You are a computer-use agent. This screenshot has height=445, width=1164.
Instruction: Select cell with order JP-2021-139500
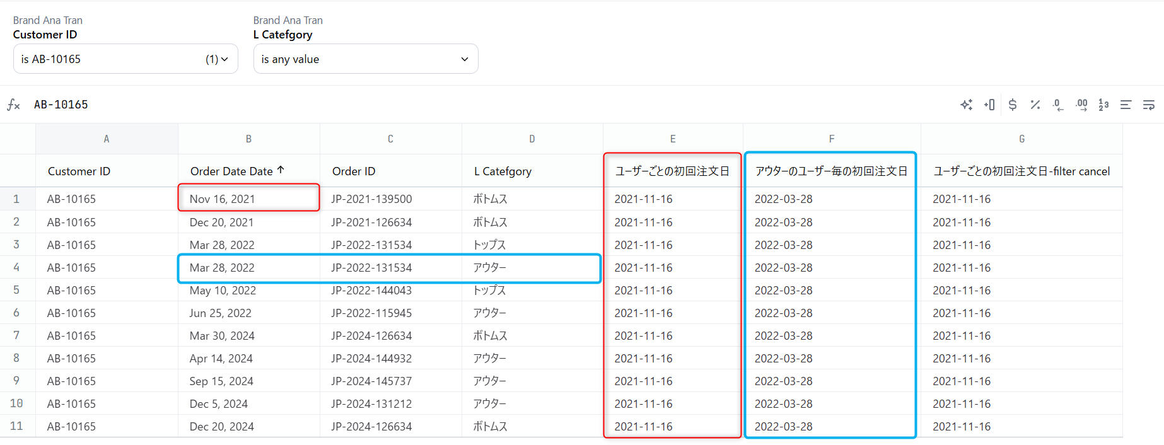pyautogui.click(x=371, y=199)
